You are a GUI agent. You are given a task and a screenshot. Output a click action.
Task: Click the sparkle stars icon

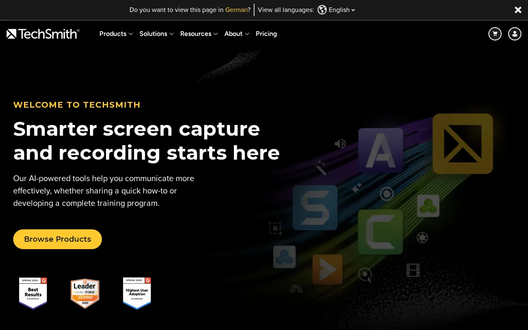356,188
